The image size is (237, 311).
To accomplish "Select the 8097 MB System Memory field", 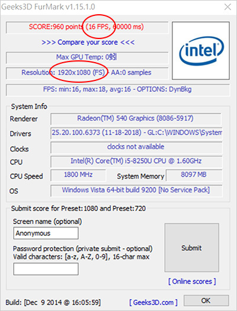I will (x=194, y=176).
